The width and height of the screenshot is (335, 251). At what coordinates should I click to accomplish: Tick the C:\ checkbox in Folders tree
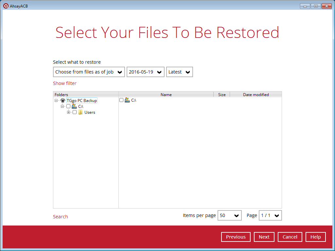click(68, 107)
